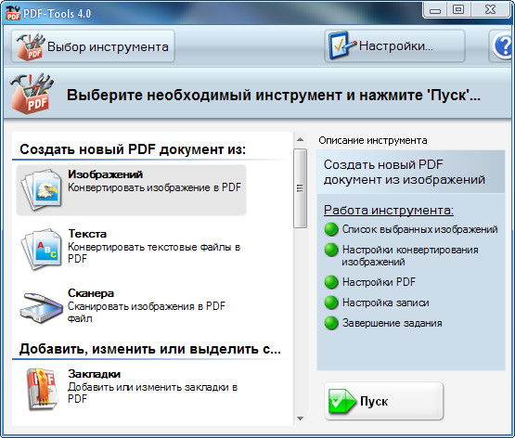
Task: Click the green check arrow icon on Пуск
Action: click(342, 401)
